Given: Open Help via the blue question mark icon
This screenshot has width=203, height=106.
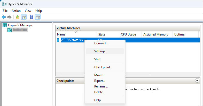Looking at the screenshot, I should point(31,17).
